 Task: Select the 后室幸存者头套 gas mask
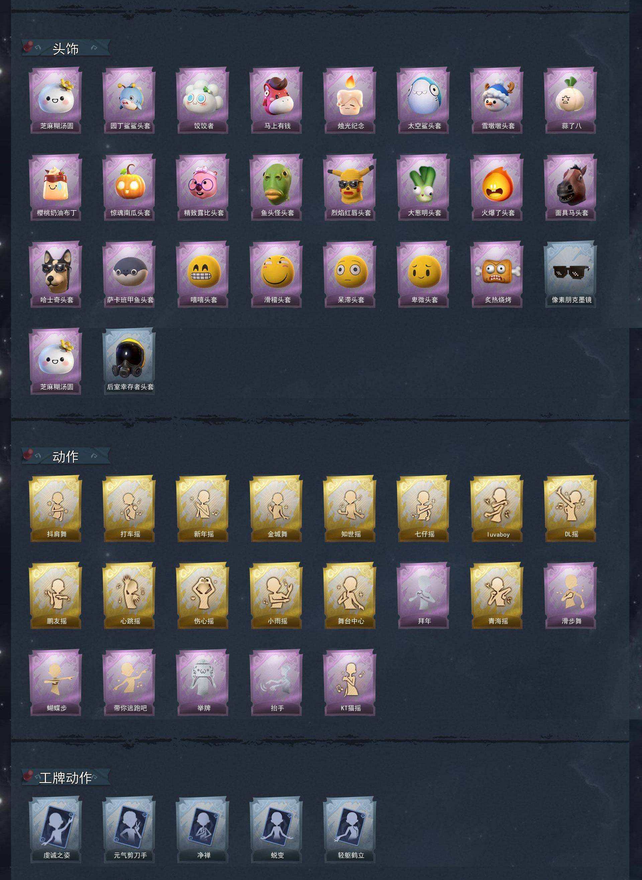click(129, 362)
